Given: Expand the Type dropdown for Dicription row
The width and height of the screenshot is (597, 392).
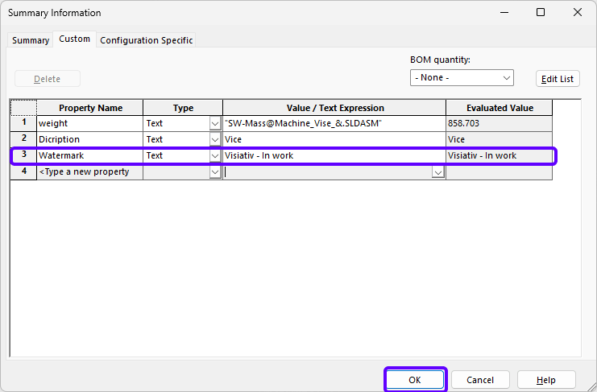Looking at the screenshot, I should [215, 139].
